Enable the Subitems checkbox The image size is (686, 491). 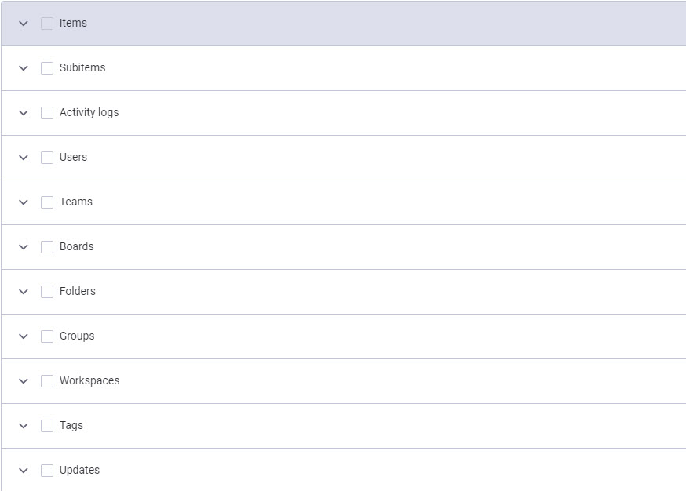point(47,68)
